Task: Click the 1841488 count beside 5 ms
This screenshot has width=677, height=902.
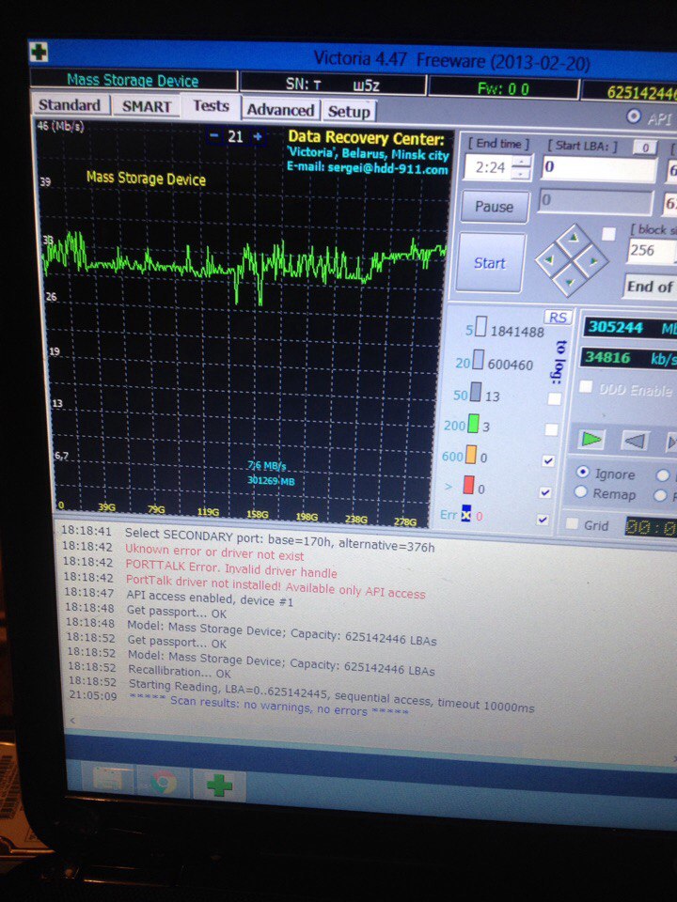Action: tap(517, 332)
